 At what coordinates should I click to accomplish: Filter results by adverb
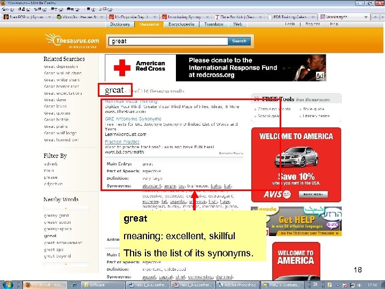[51, 164]
